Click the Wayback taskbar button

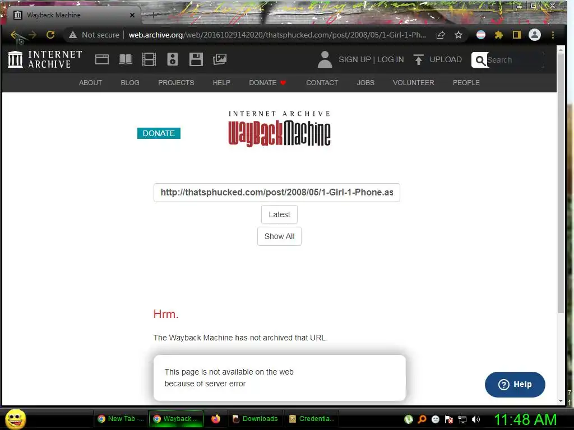click(176, 419)
